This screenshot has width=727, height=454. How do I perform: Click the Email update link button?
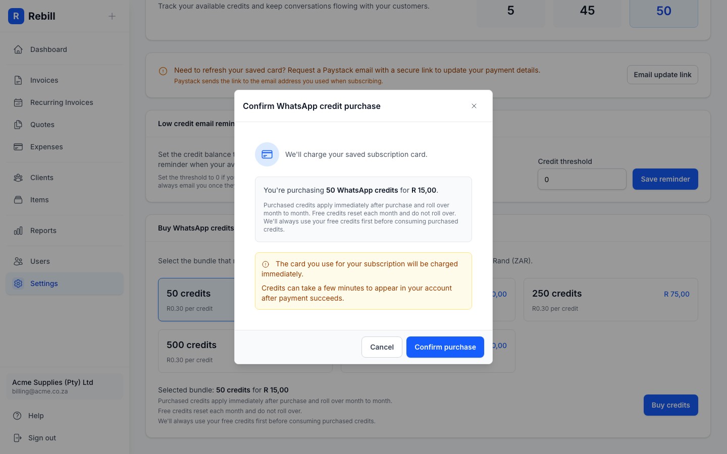pos(662,75)
